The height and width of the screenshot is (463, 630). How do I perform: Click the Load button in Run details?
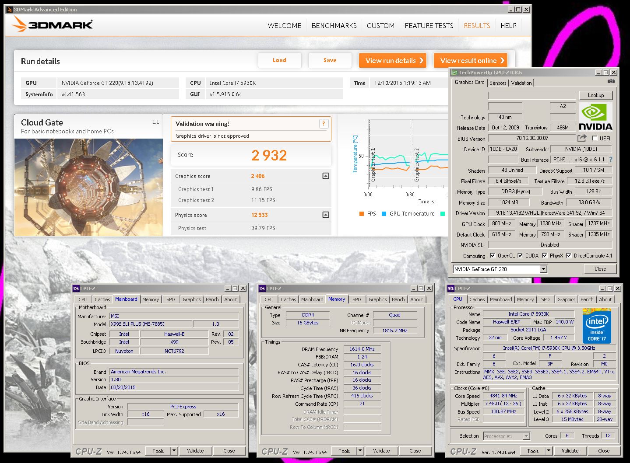coord(279,60)
